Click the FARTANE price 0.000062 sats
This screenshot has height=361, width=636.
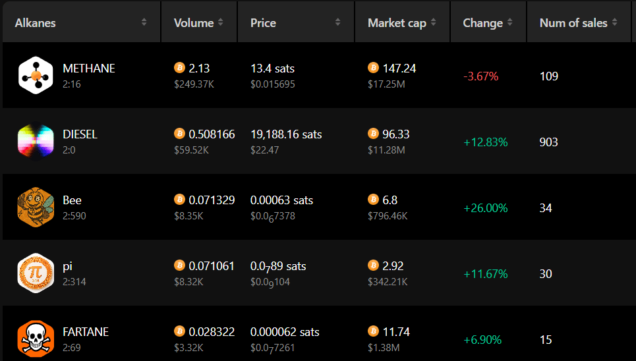(x=285, y=332)
